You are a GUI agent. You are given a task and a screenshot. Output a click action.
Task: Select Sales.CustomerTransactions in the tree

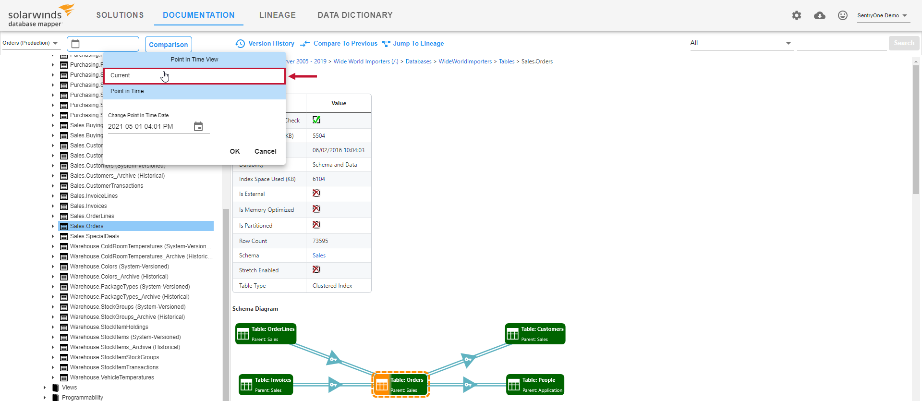(107, 186)
